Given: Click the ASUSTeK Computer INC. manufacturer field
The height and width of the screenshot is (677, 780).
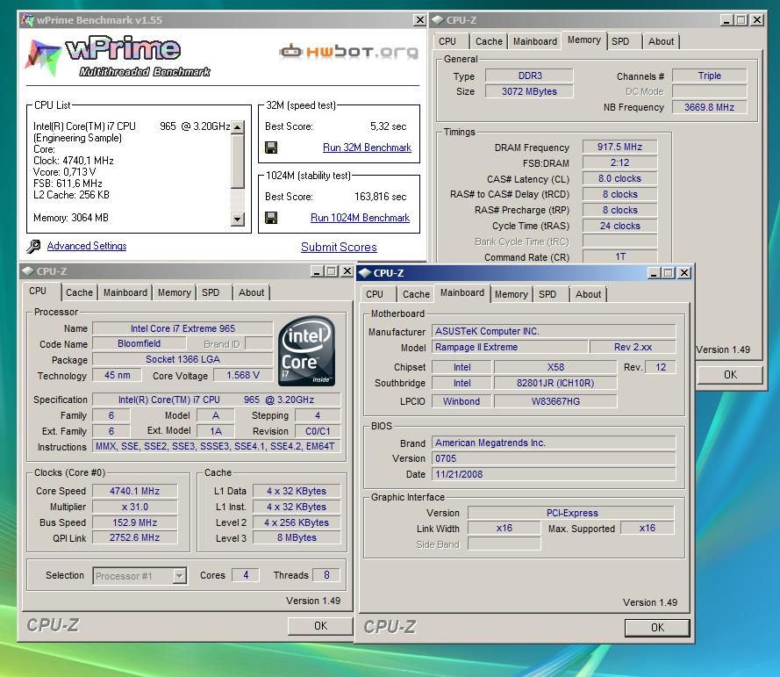Looking at the screenshot, I should (x=554, y=331).
